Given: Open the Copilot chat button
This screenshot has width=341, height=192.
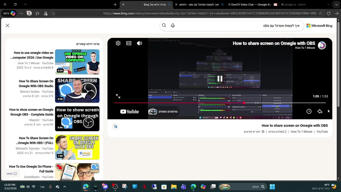Looking at the screenshot, I should [x=9, y=13].
